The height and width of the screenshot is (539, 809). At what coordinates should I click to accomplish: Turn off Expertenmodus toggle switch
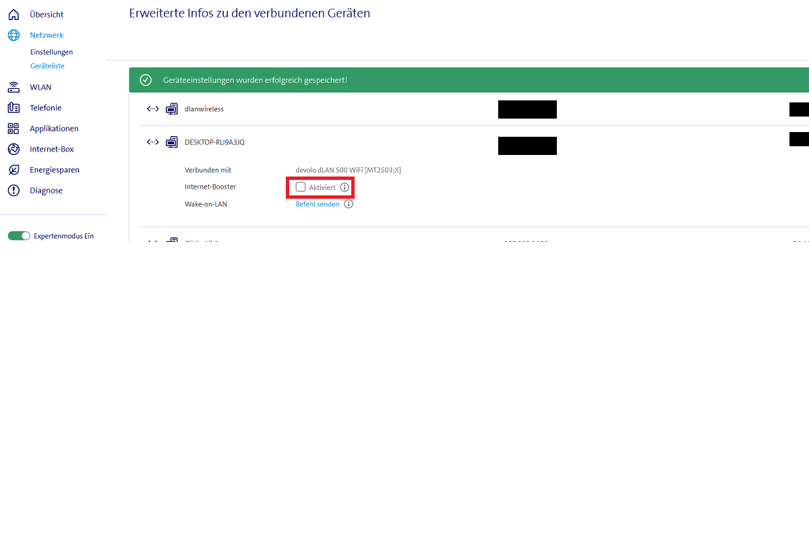19,236
